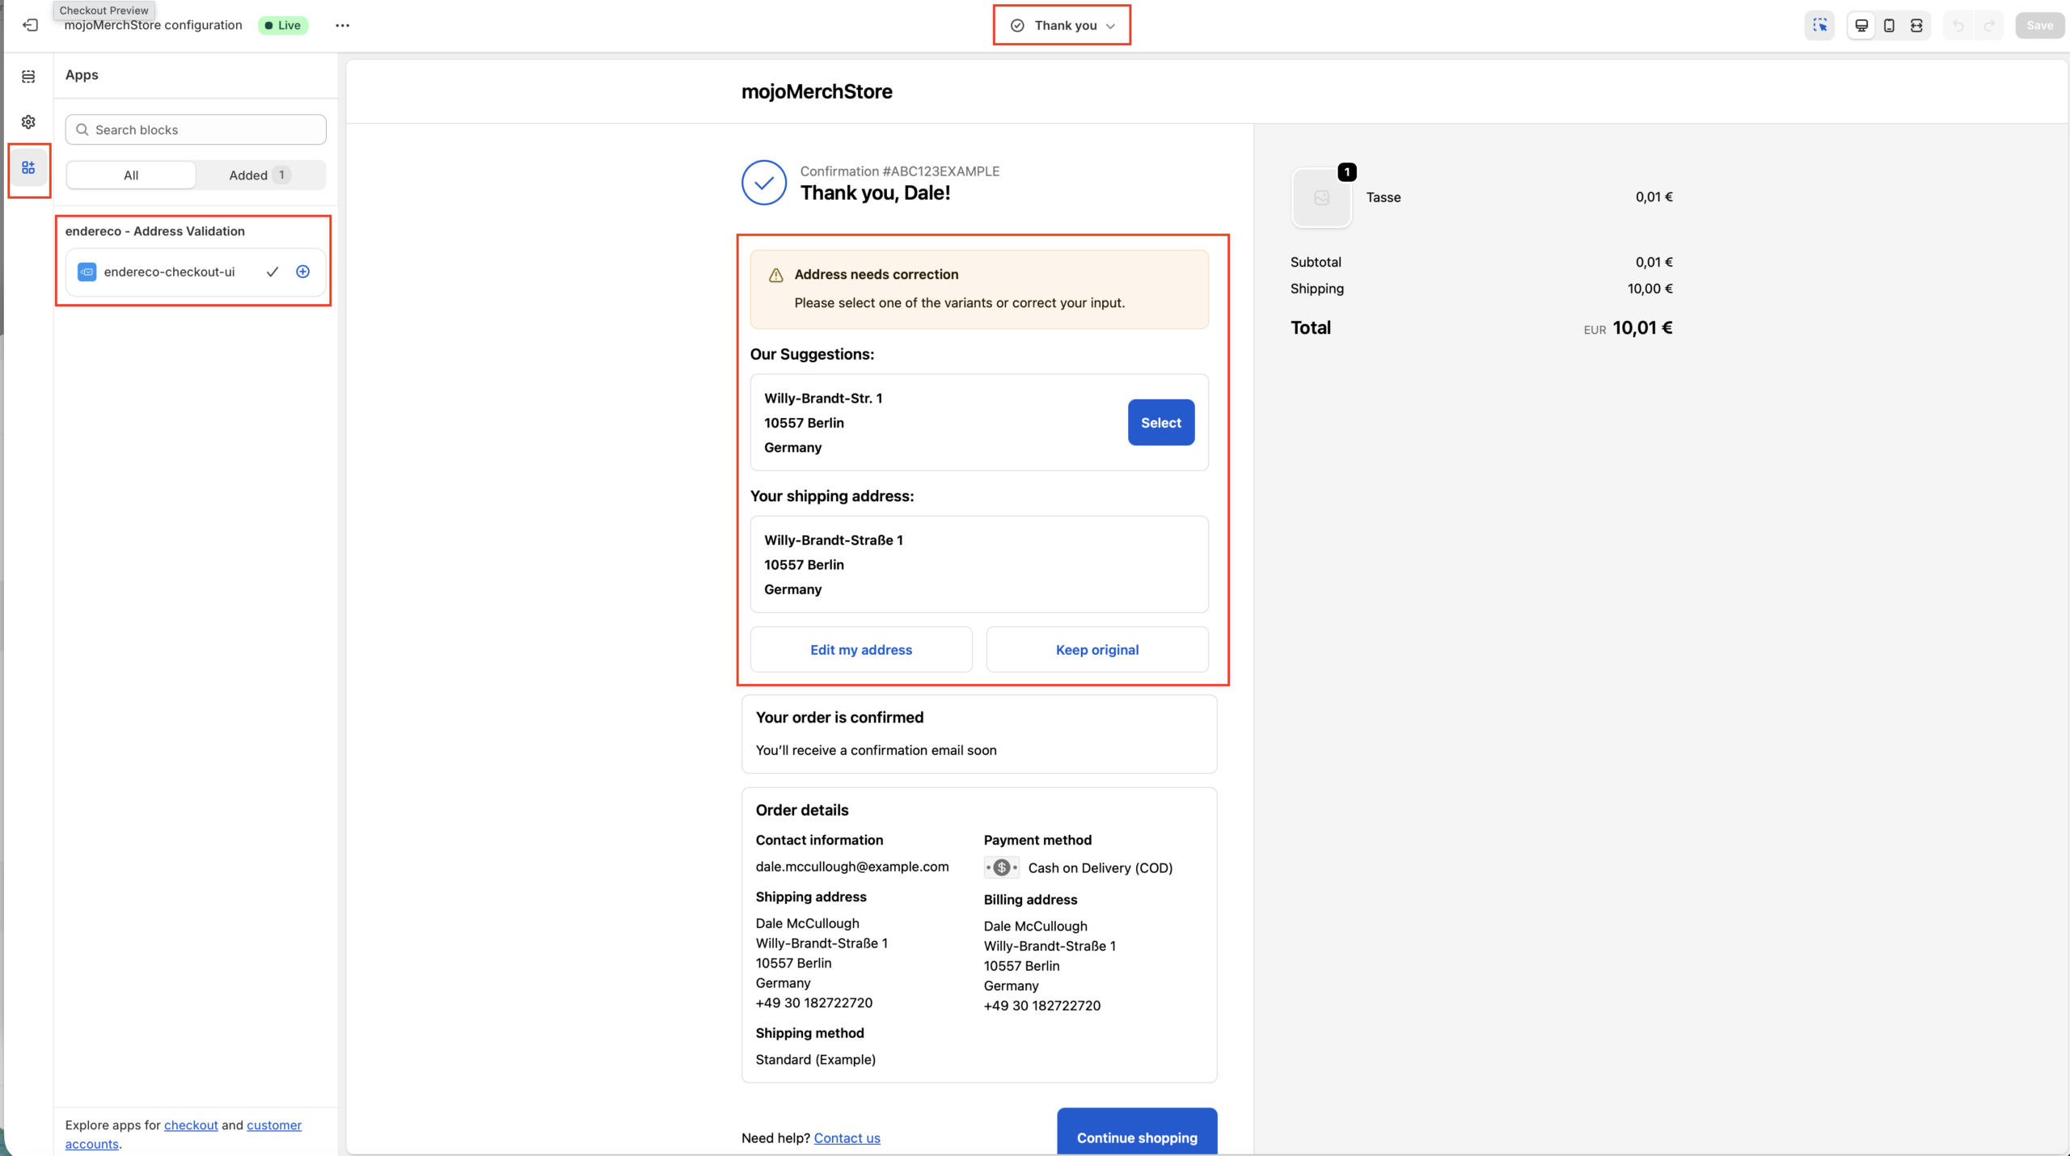Click the 'Confirmation #ABC123EXAMPLE' text
Viewport: 2070px width, 1156px height.
click(x=899, y=171)
